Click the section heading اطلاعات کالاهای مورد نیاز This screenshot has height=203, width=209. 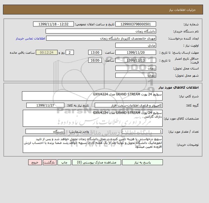(x=179, y=87)
